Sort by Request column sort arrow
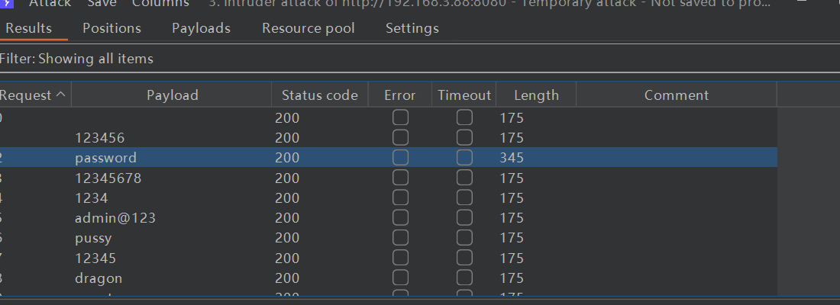Image resolution: width=840 pixels, height=305 pixels. click(61, 95)
